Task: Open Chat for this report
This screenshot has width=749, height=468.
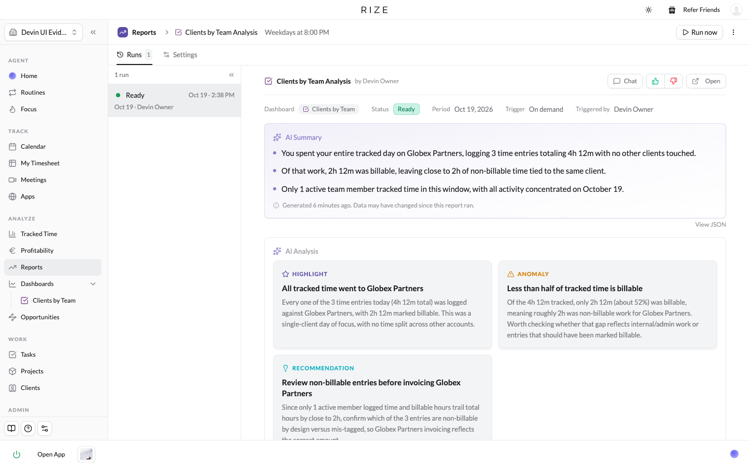Action: (625, 81)
